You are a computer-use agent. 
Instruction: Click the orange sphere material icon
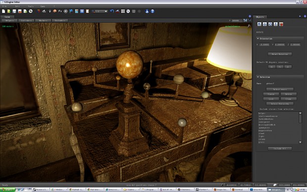point(55,11)
